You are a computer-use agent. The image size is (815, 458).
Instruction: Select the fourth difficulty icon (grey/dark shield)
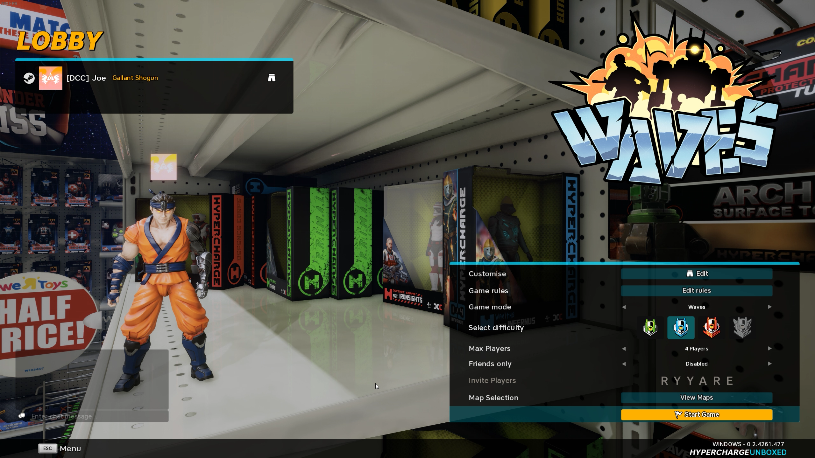tap(742, 327)
